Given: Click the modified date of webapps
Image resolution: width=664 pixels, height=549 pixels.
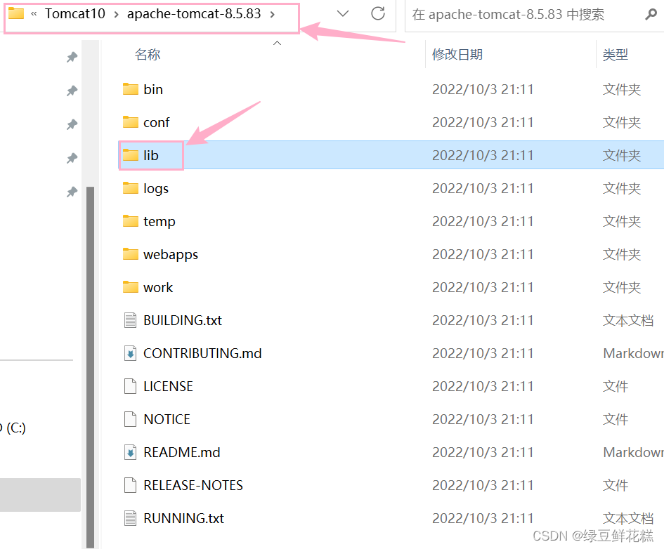Looking at the screenshot, I should (482, 254).
